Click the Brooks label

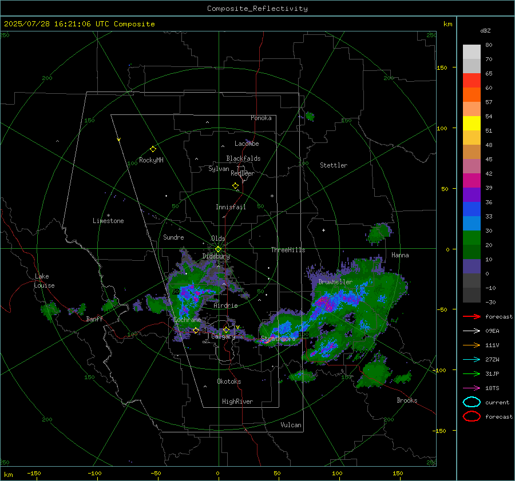(x=407, y=400)
